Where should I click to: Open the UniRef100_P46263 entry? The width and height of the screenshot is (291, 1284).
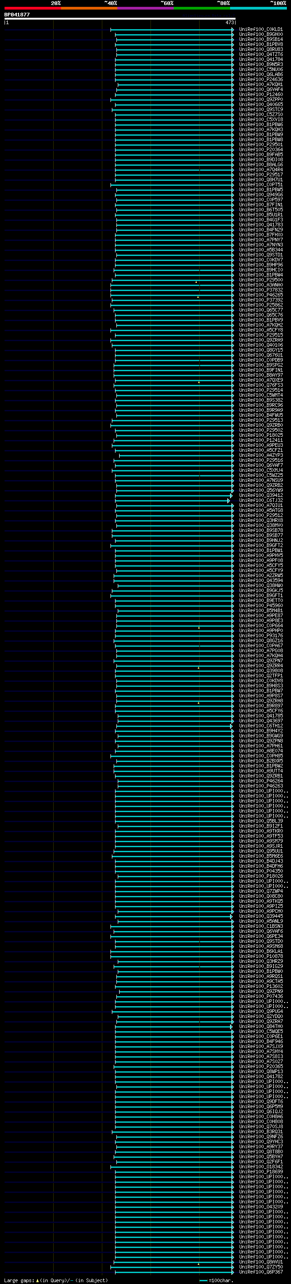[261, 786]
